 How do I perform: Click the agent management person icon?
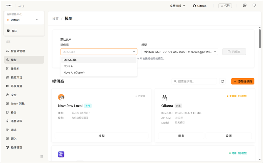point(7,51)
